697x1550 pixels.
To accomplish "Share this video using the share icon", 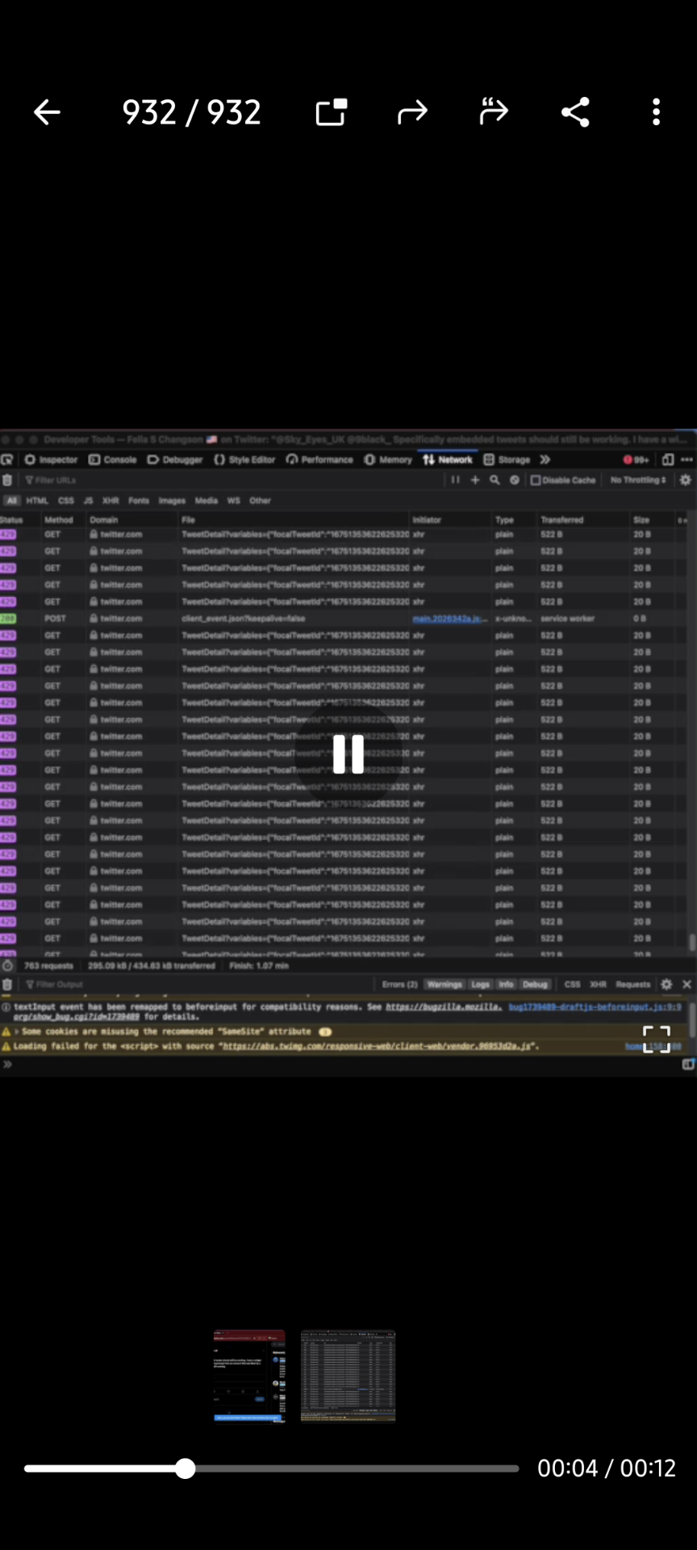I will tap(575, 112).
